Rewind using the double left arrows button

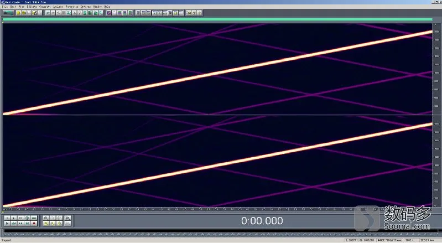click(14, 223)
